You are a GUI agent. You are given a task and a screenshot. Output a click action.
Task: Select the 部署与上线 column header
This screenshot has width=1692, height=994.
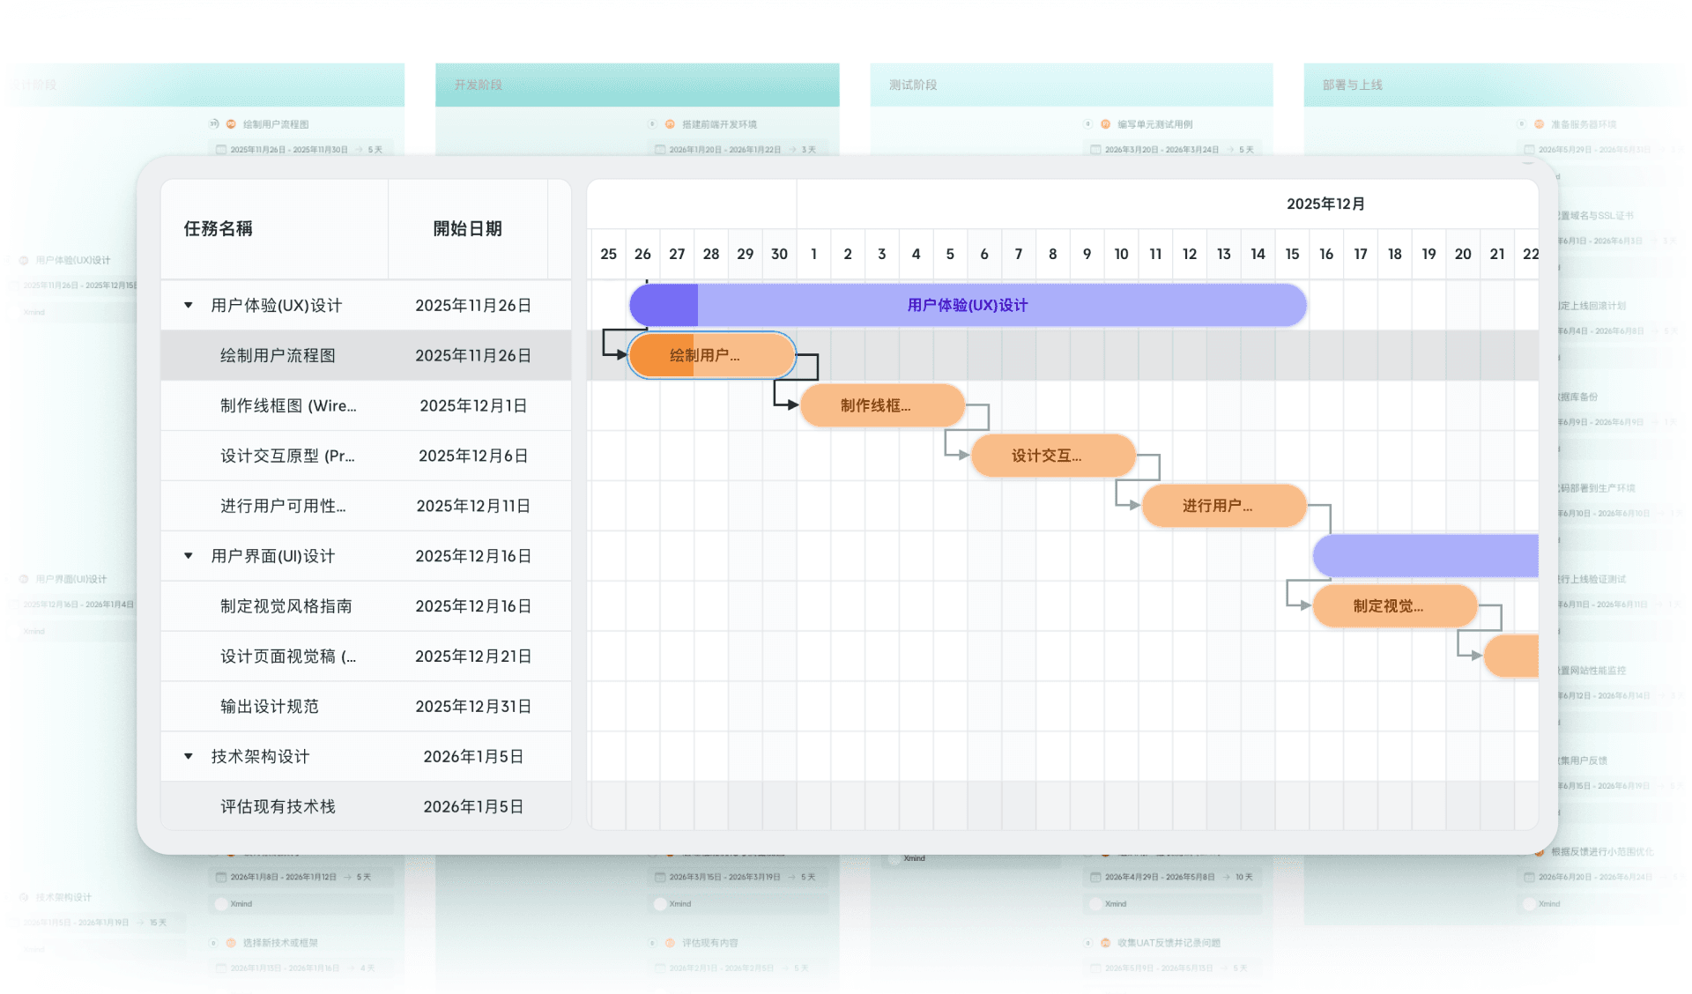[x=1351, y=85]
